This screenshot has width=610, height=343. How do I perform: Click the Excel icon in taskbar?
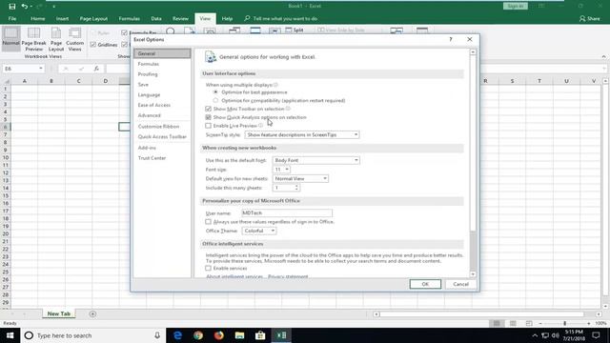(x=281, y=335)
